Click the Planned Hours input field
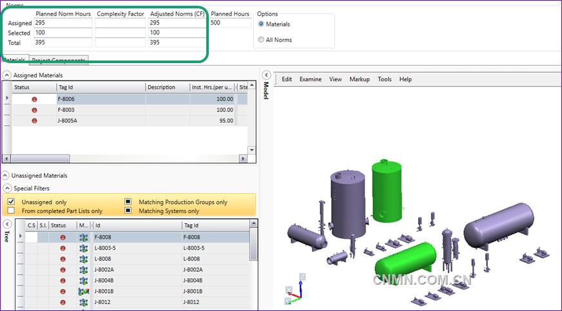562x311 pixels. [x=231, y=23]
